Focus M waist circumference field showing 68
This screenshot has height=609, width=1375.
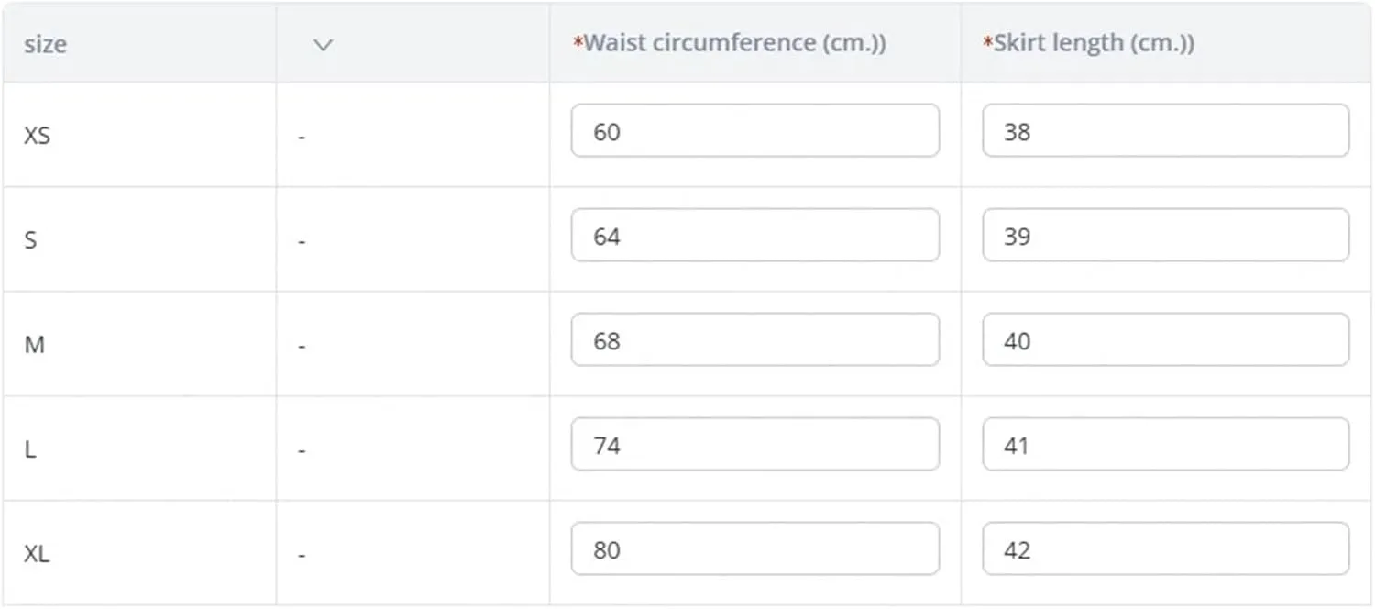coord(755,340)
